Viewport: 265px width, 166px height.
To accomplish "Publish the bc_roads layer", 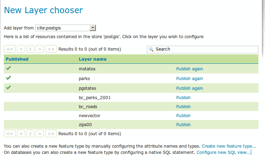I will 183,107.
